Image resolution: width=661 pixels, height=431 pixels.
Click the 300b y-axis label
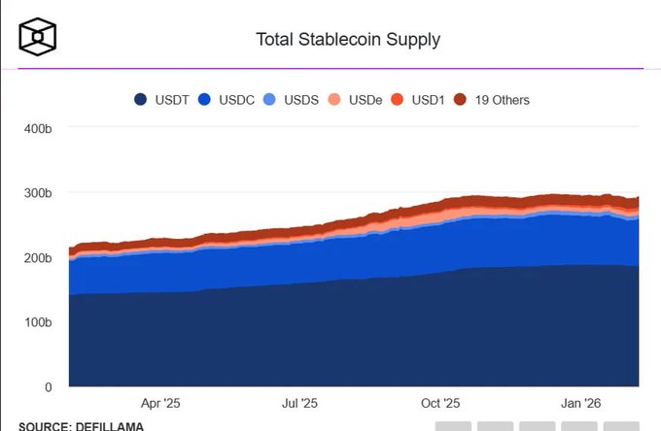click(38, 193)
